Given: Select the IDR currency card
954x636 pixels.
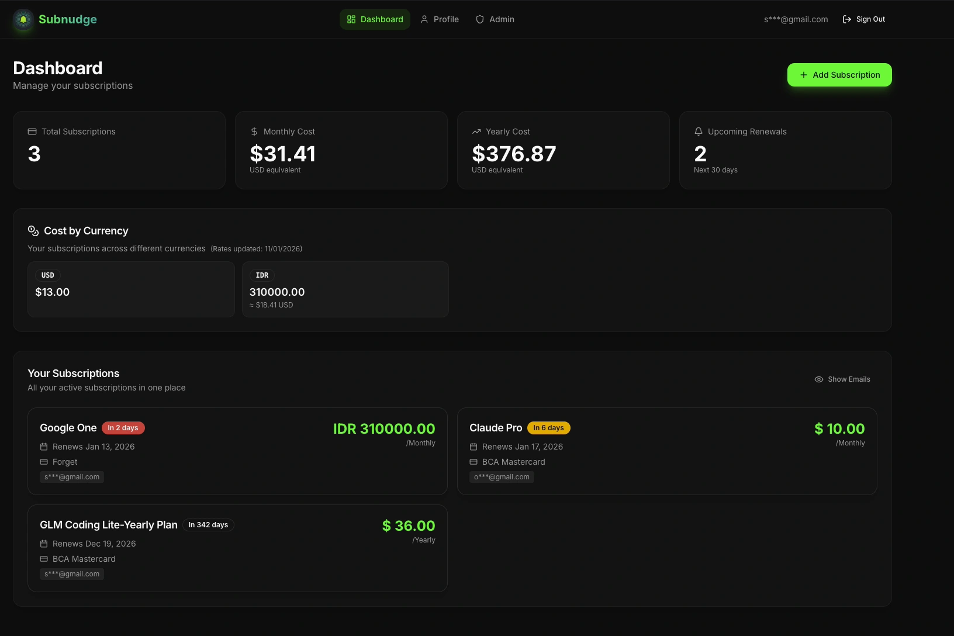Looking at the screenshot, I should click(x=345, y=289).
